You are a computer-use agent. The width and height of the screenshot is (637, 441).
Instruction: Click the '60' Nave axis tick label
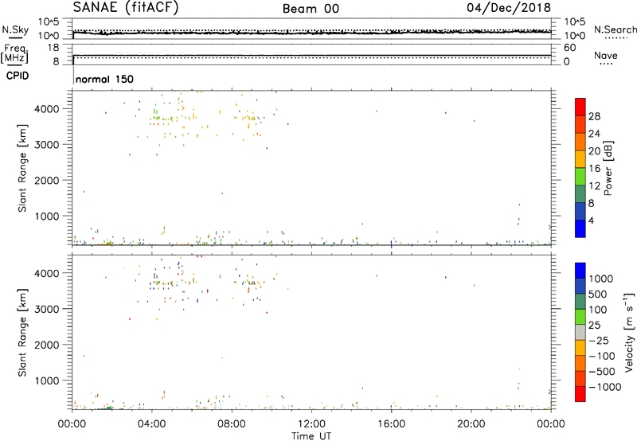tap(569, 48)
